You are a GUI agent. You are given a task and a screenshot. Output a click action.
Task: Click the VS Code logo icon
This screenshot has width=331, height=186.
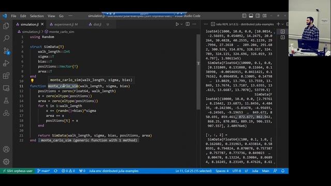tap(5, 16)
